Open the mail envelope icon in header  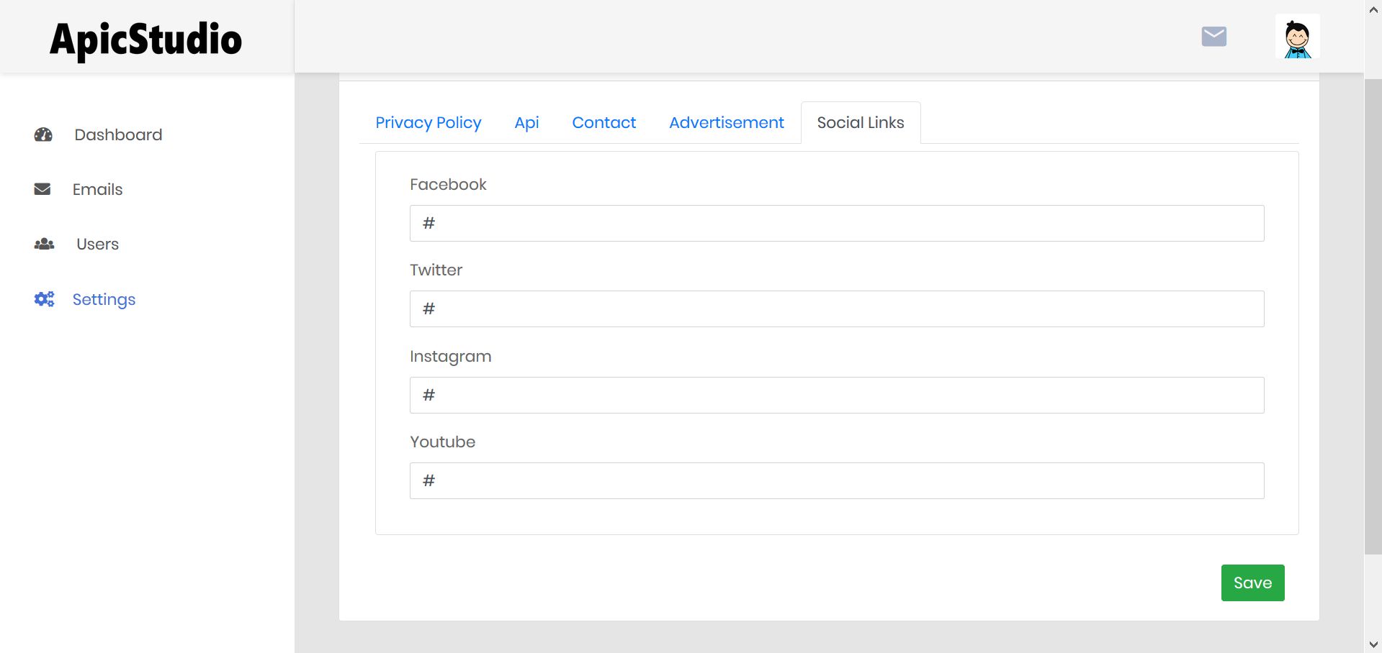[1214, 36]
